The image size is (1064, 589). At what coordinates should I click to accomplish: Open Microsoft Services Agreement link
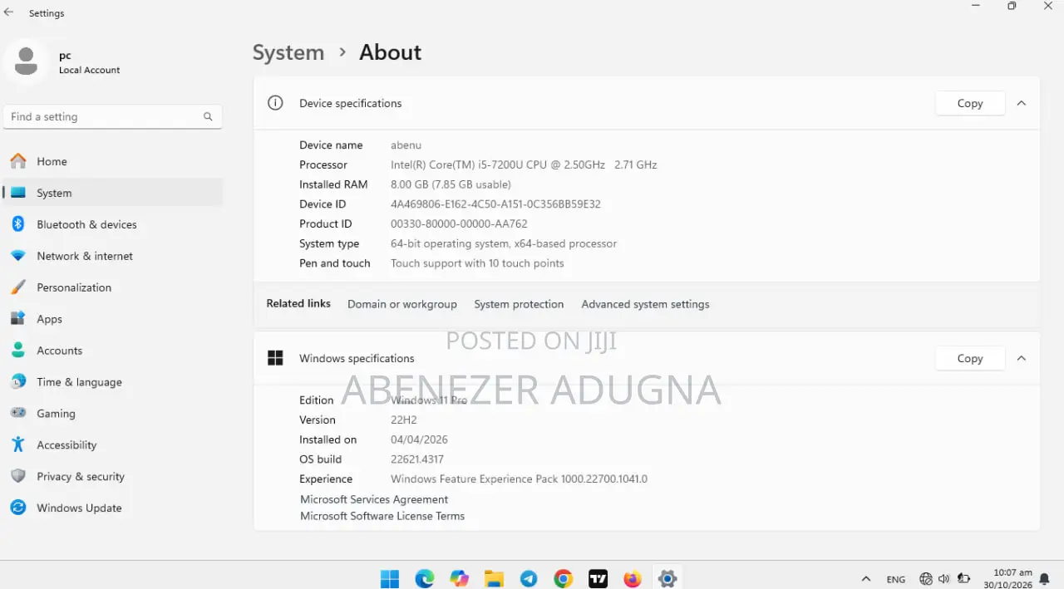tap(374, 499)
